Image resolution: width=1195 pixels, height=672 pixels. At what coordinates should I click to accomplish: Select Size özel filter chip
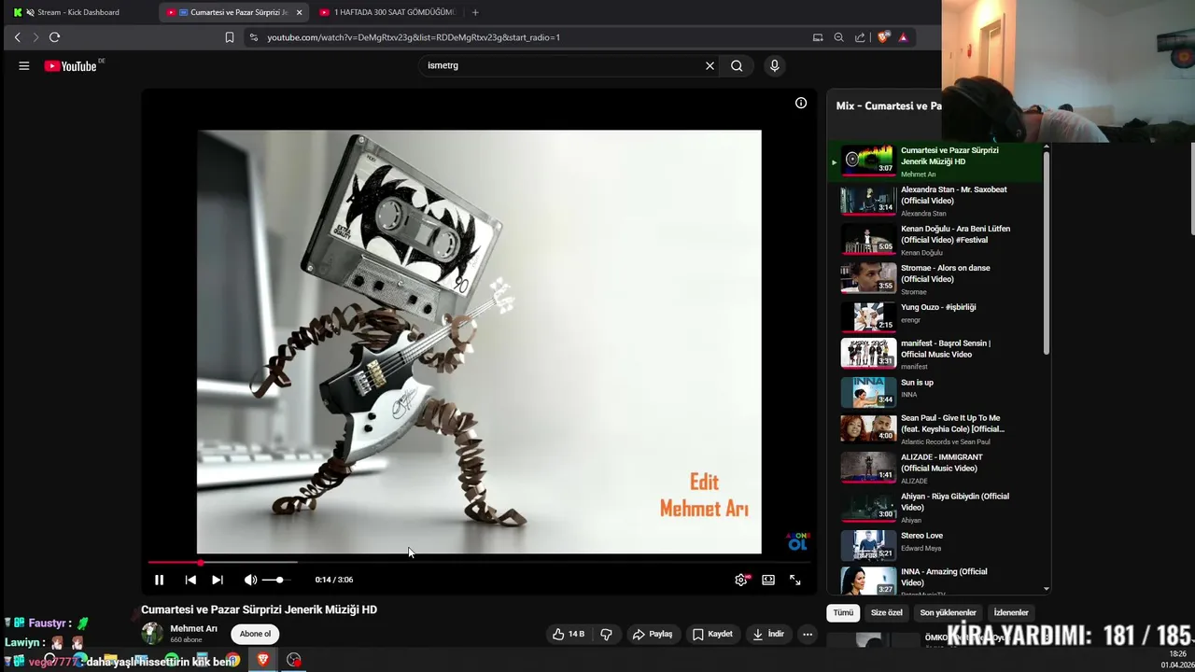tap(886, 612)
